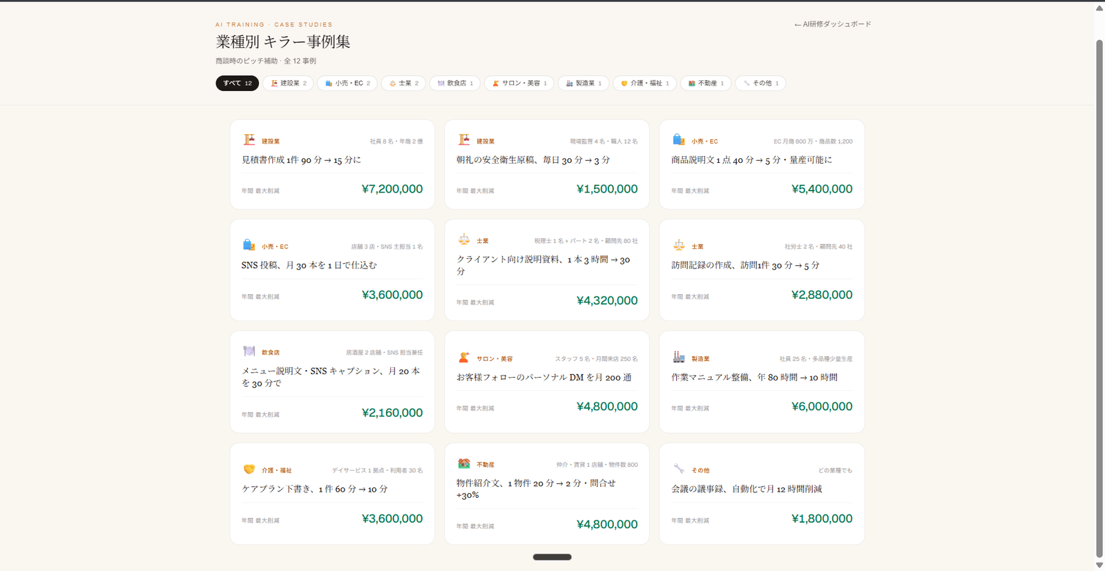Filter cases by 小売・EC
The width and height of the screenshot is (1105, 571).
(x=347, y=83)
